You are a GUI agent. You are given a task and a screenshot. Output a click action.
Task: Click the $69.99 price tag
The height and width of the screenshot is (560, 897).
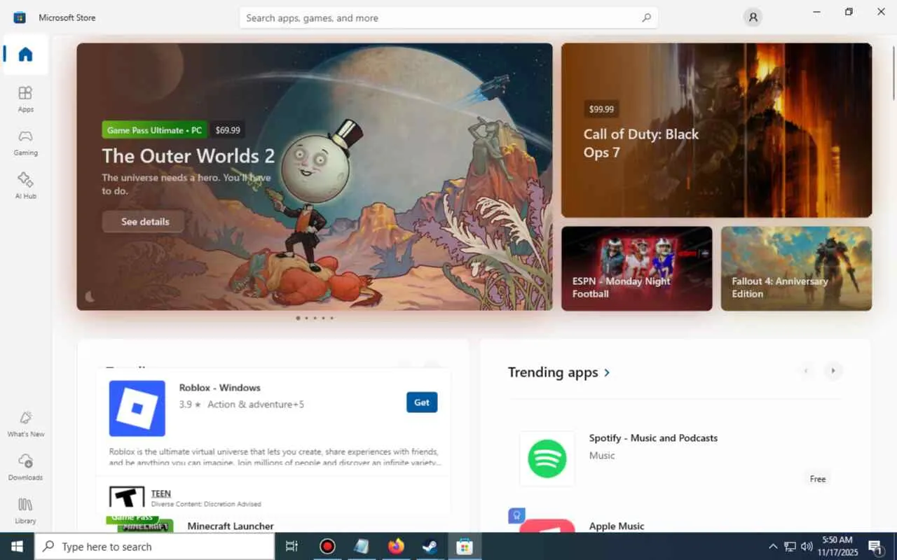pos(228,130)
